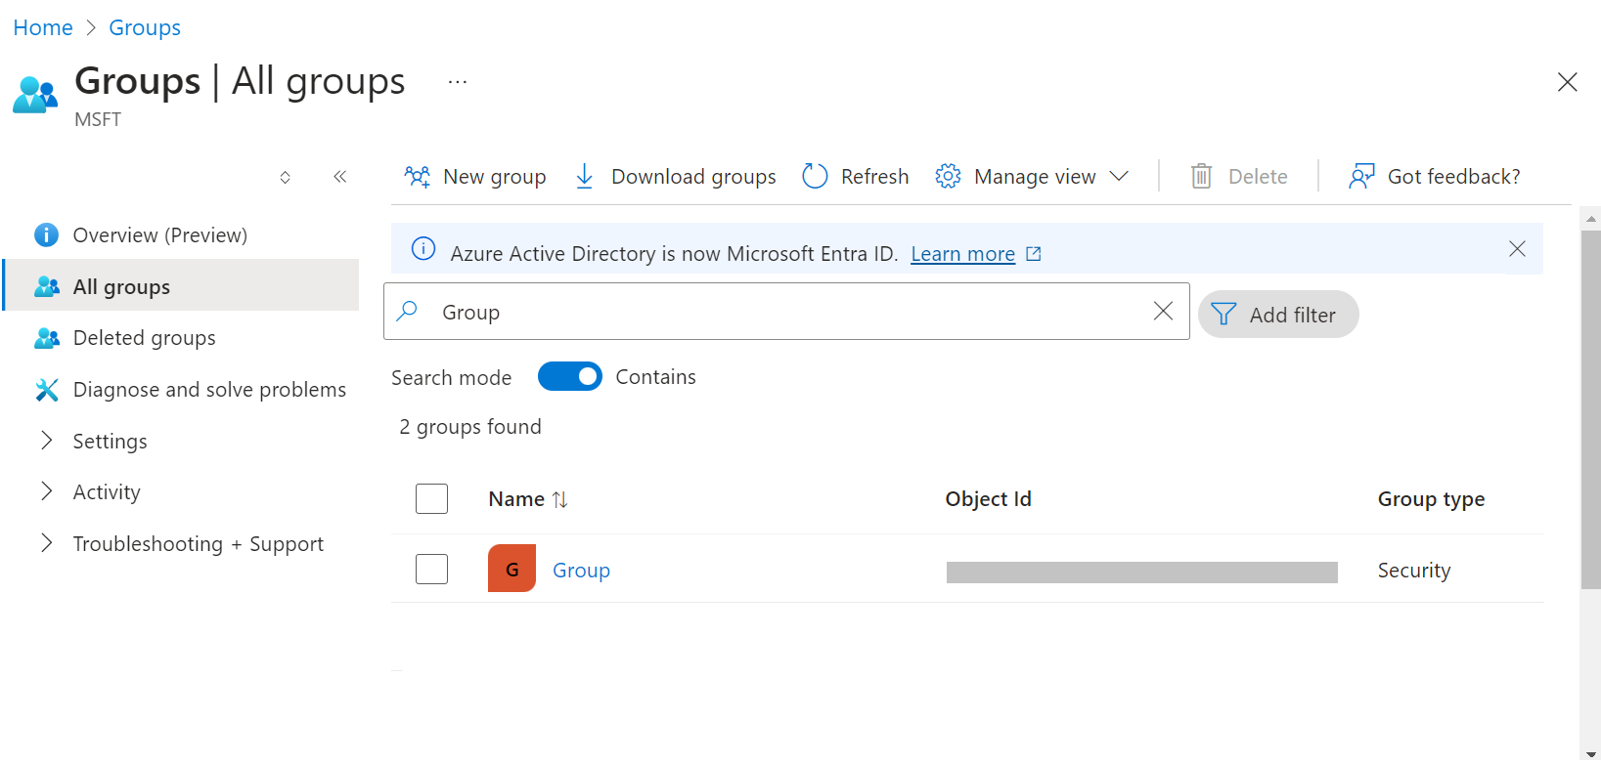Toggle the Search mode Contains switch

(x=570, y=377)
